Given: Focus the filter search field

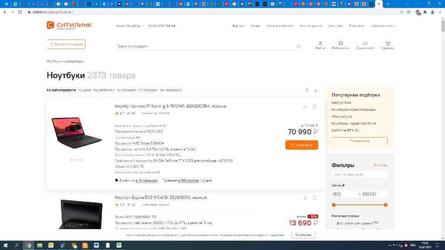Looking at the screenshot, I should (359, 174).
